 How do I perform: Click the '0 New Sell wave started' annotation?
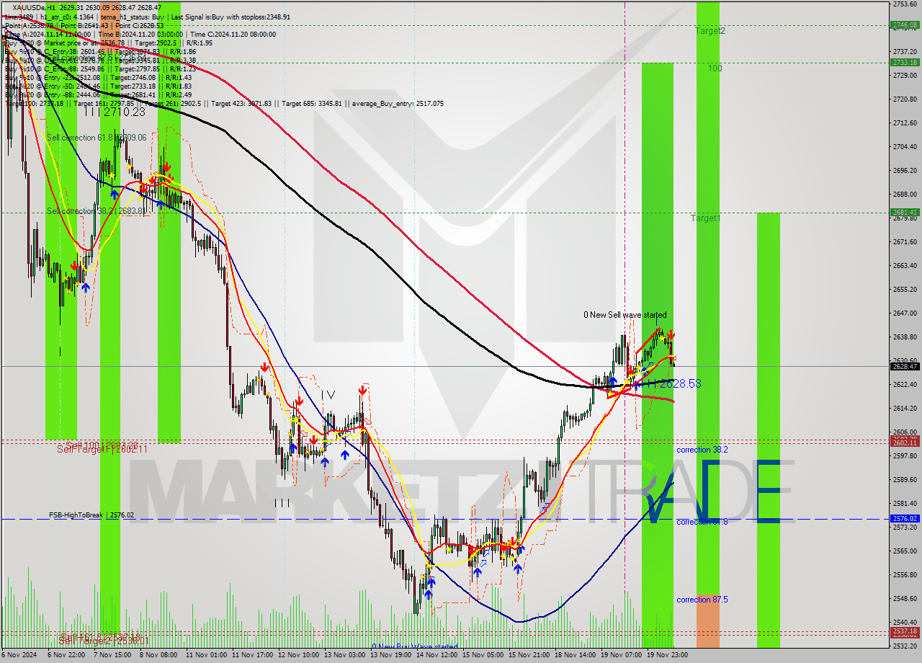click(625, 315)
